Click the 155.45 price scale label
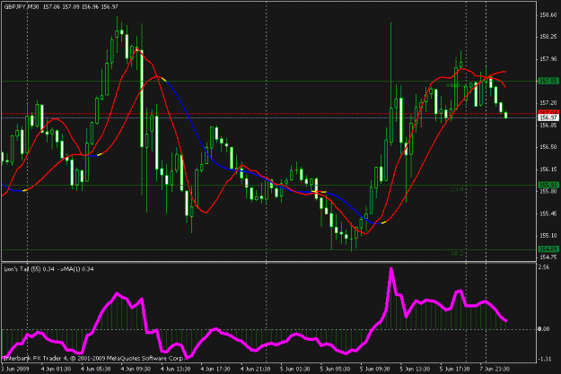561x374 pixels. 548,213
